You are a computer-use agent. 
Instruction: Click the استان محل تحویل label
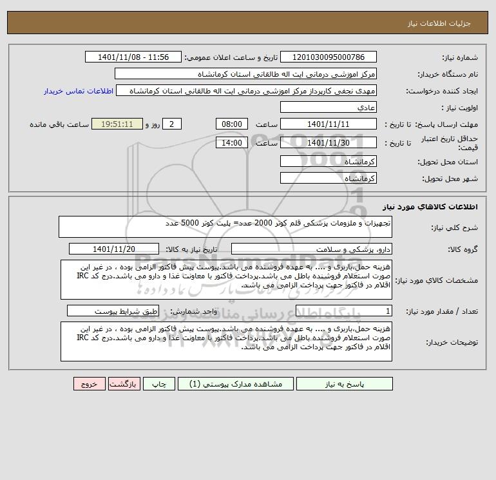point(448,162)
